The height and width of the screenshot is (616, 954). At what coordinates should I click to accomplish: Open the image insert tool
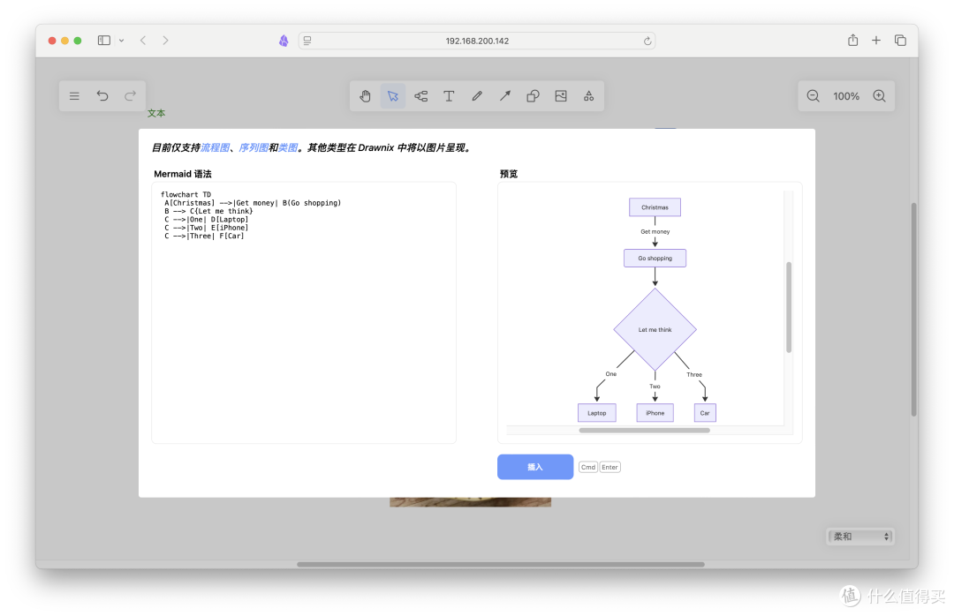click(560, 95)
